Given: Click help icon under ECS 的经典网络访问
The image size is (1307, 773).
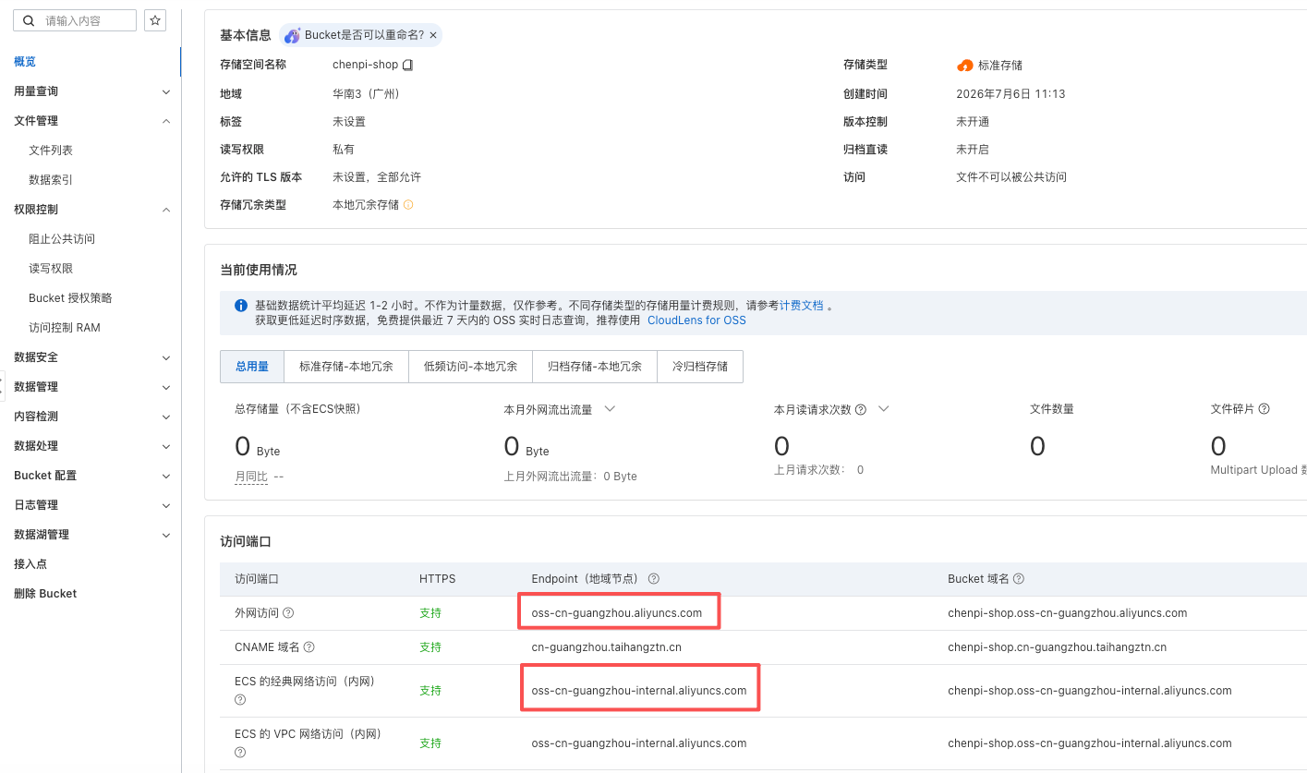Looking at the screenshot, I should [x=240, y=700].
